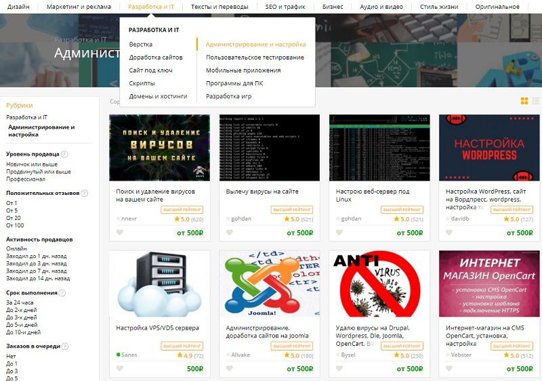Image resolution: width=542 pixels, height=381 pixels.
Task: Open 'Маркетинг и реклама' top menu
Action: [79, 7]
